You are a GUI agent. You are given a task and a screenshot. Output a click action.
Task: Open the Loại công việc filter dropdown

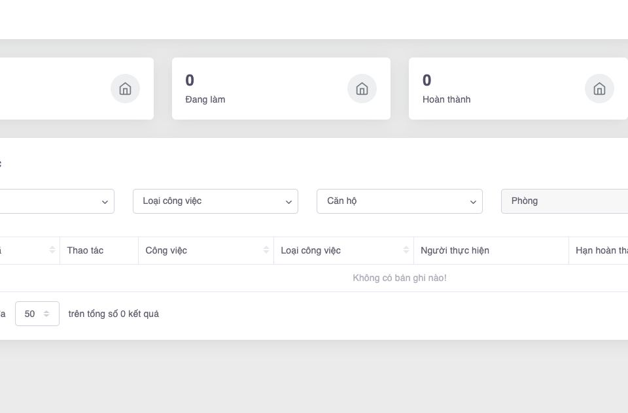pos(215,201)
